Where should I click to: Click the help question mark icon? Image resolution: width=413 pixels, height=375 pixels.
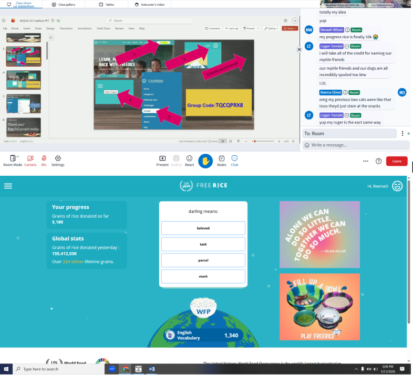click(x=378, y=161)
